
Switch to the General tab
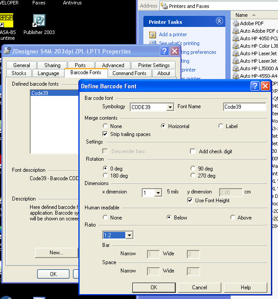(21, 65)
